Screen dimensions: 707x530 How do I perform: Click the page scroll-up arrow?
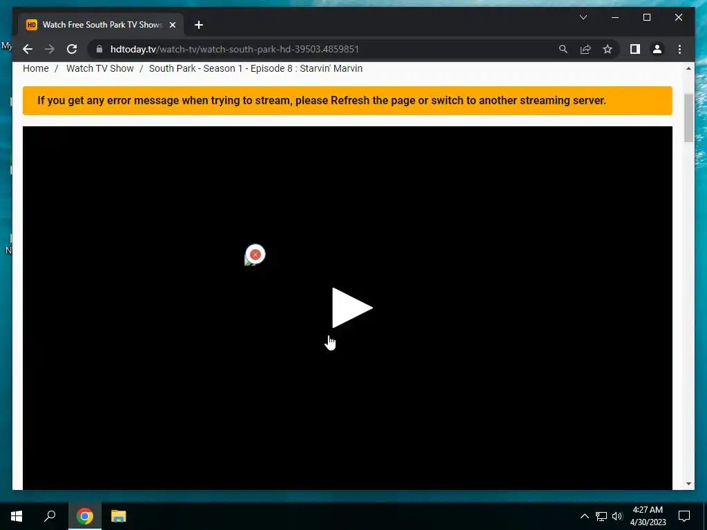[x=688, y=68]
